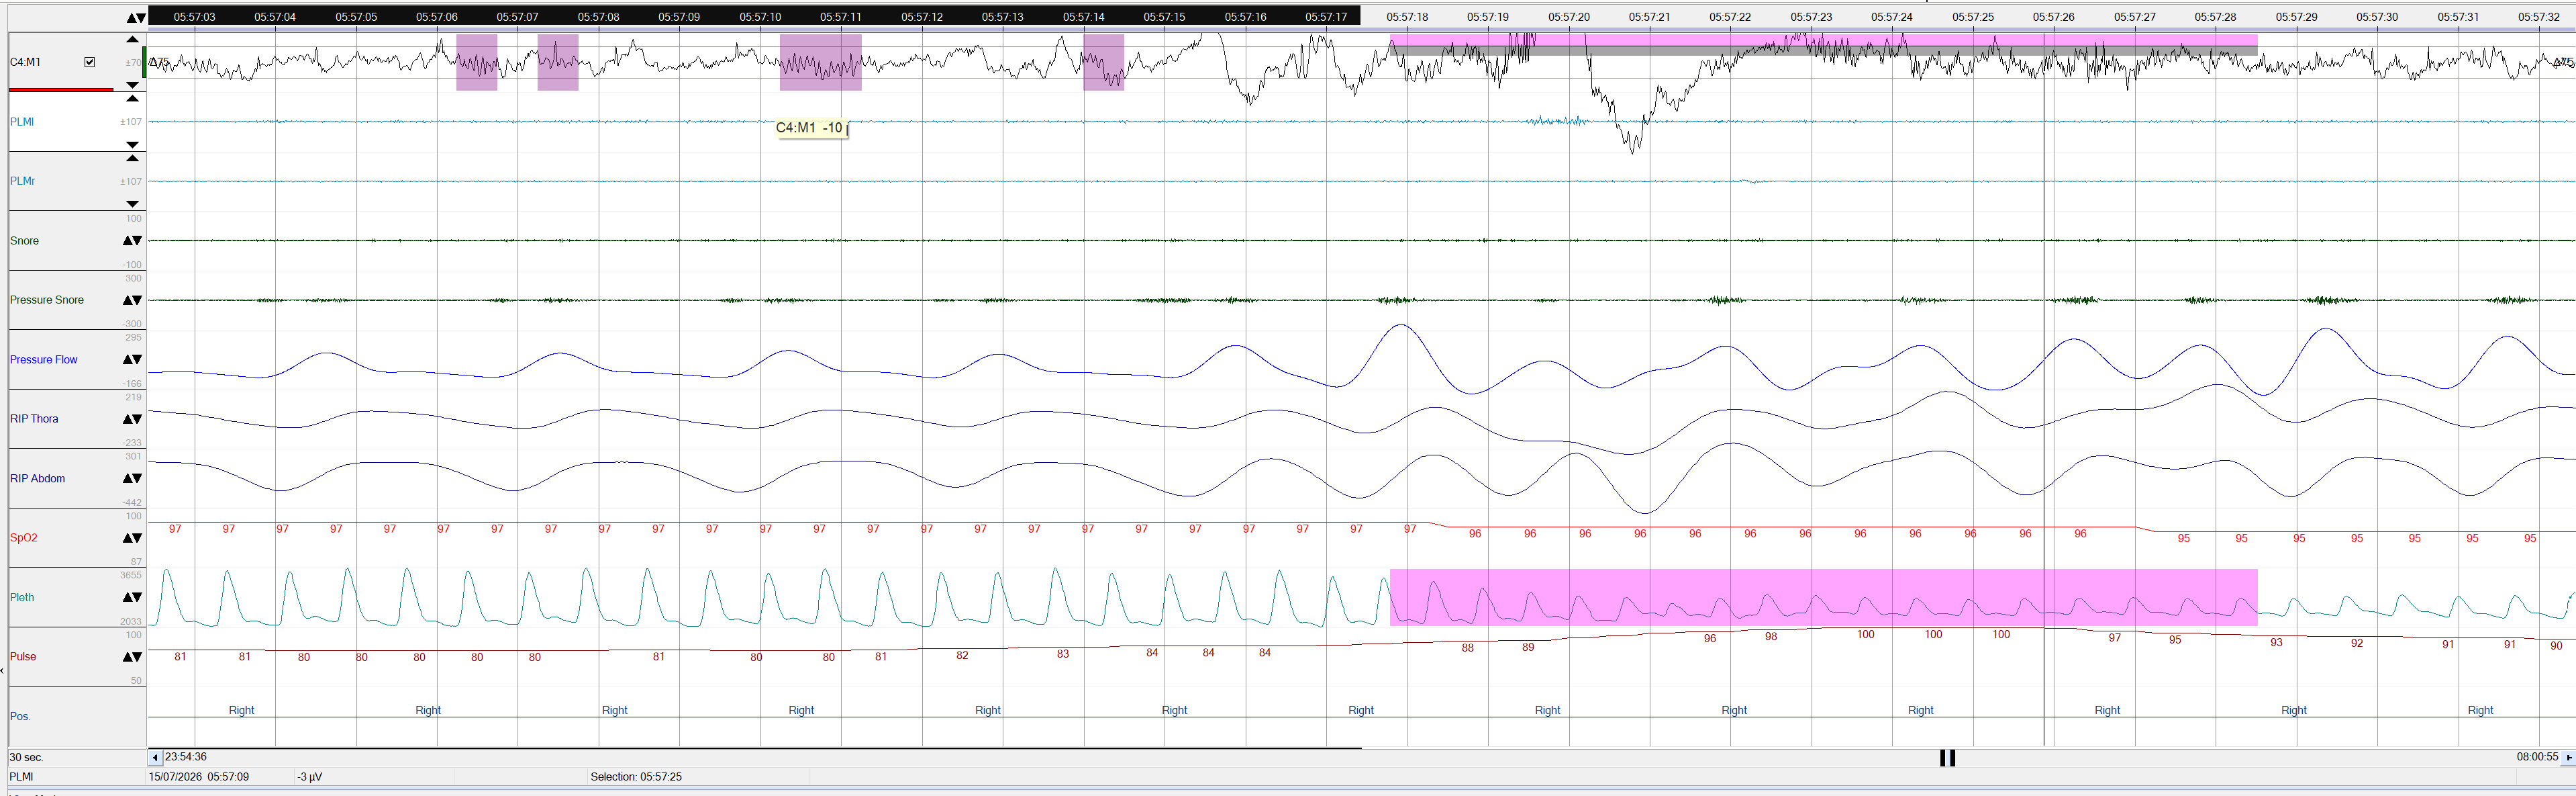Select the Pleth channel label
This screenshot has width=2576, height=796.
22,598
